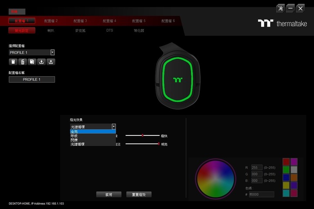Open the 麥克風 microphone tab
314x209 pixels.
click(x=80, y=30)
